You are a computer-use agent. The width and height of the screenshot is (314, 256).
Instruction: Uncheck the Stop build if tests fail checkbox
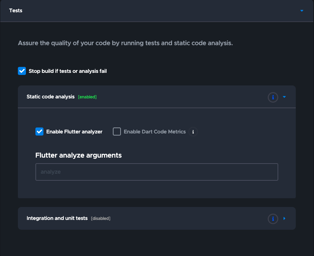tap(22, 71)
